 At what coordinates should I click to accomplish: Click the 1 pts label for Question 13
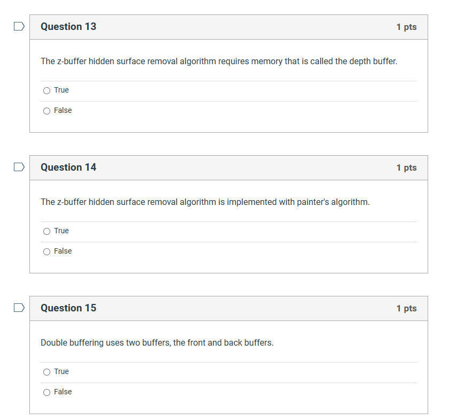[407, 26]
